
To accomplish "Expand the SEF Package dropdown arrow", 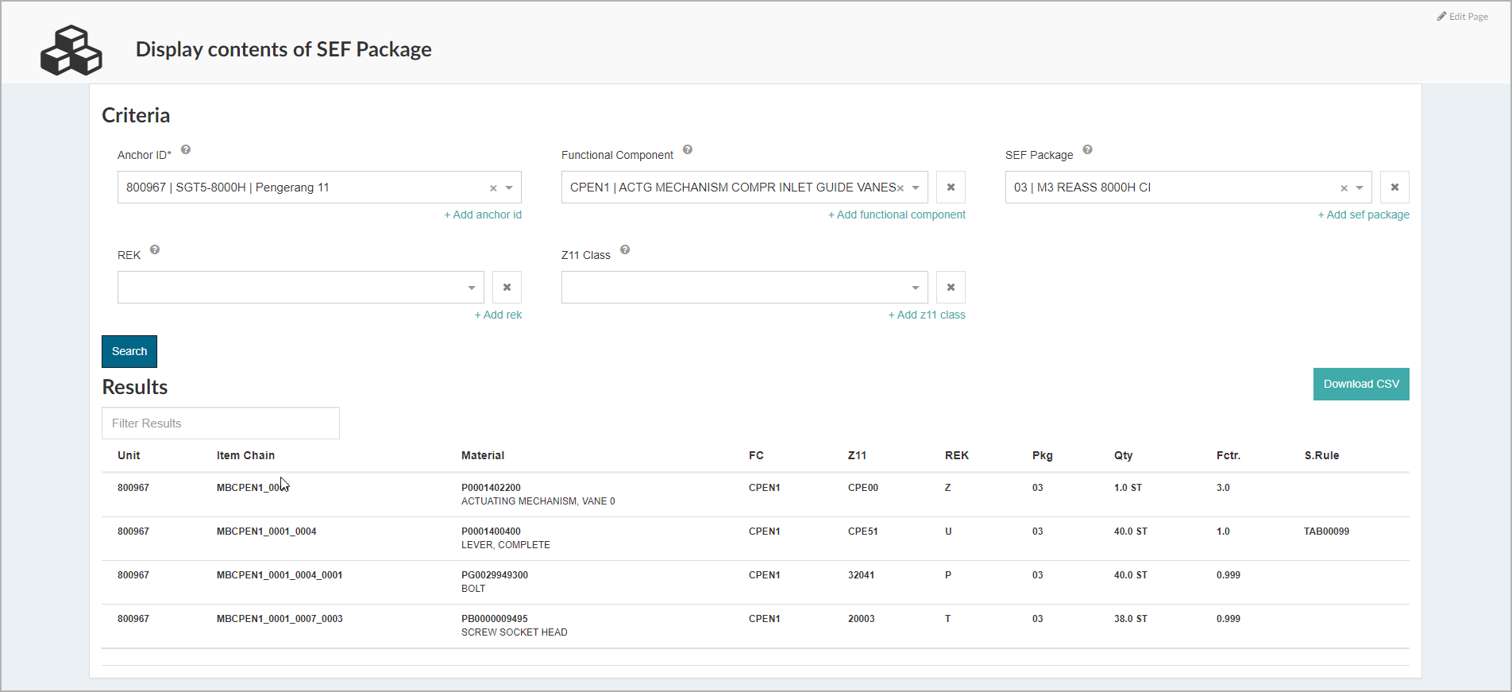I will tap(1360, 188).
